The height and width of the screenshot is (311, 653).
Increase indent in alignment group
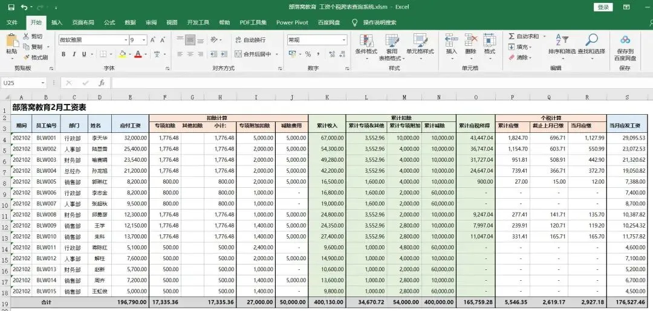[226, 54]
